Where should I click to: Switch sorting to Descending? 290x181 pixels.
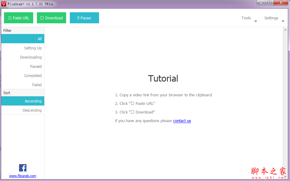(22, 110)
